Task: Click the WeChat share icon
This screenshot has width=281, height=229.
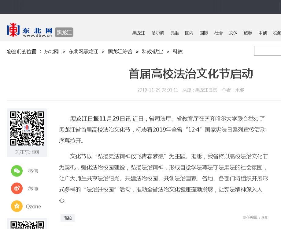Action: click(17, 171)
